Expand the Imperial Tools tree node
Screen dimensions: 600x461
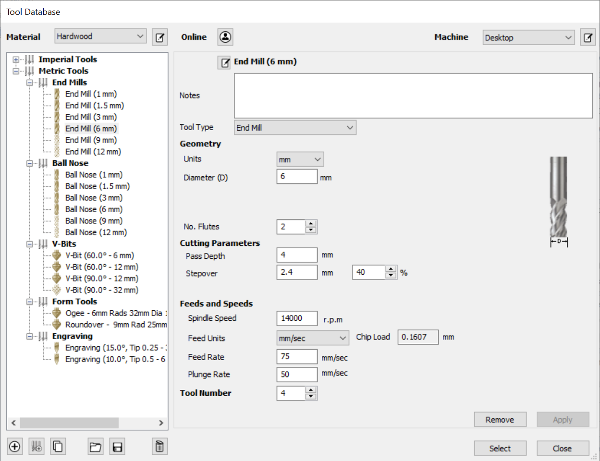(16, 60)
